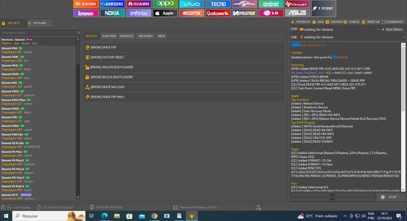The image size is (407, 221).
Task: Click the T.POINT pin button
Action: 324,8
